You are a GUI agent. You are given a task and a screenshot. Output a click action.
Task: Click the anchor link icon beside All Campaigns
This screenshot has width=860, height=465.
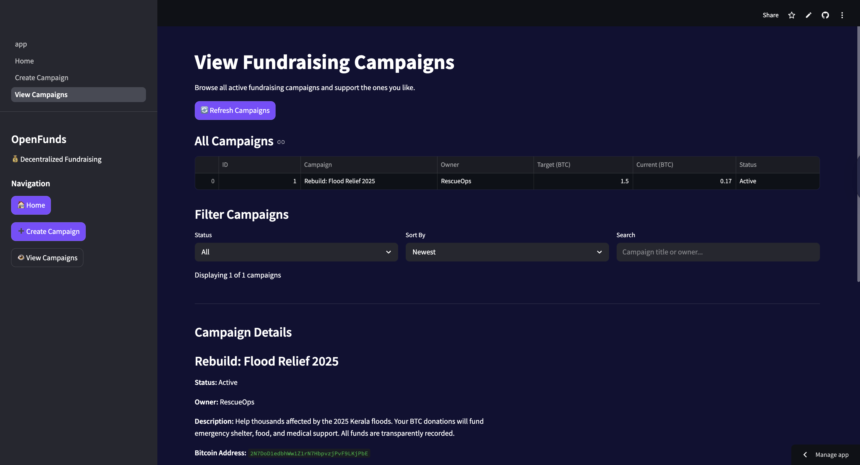click(x=281, y=142)
